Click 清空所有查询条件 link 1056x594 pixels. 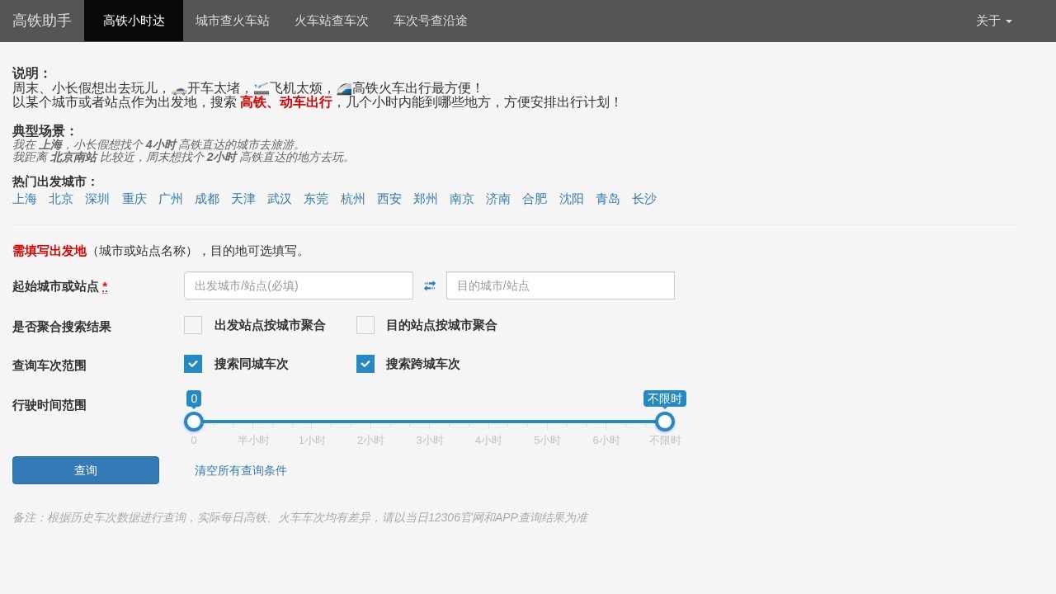[241, 470]
